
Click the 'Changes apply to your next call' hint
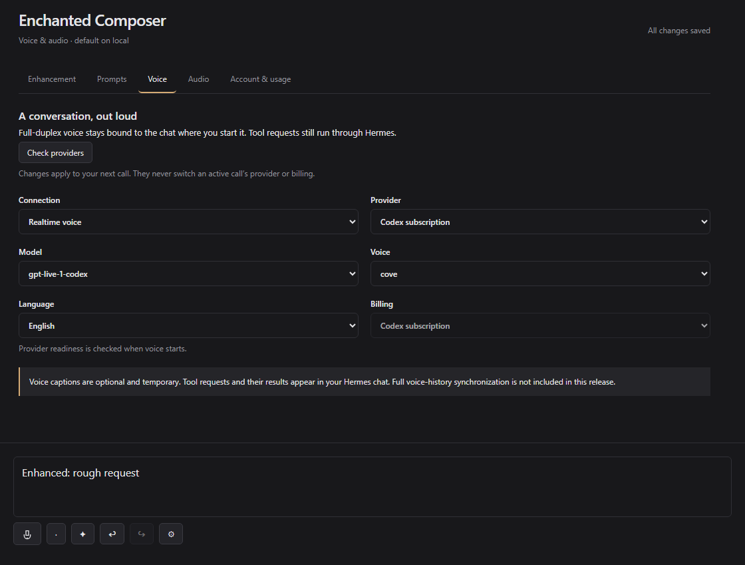pos(167,174)
